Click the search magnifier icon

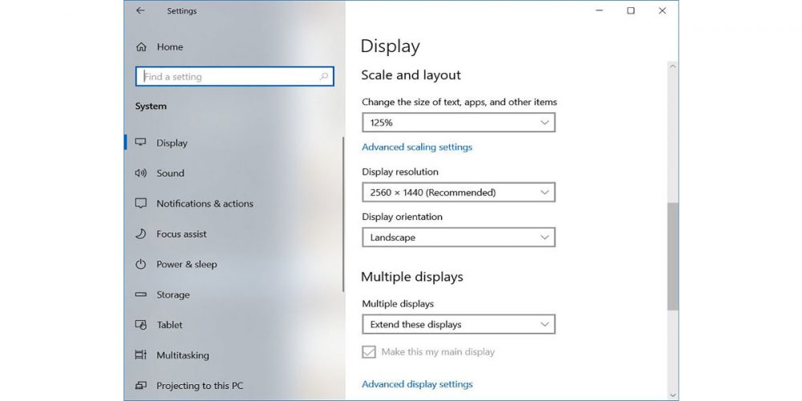coord(324,77)
